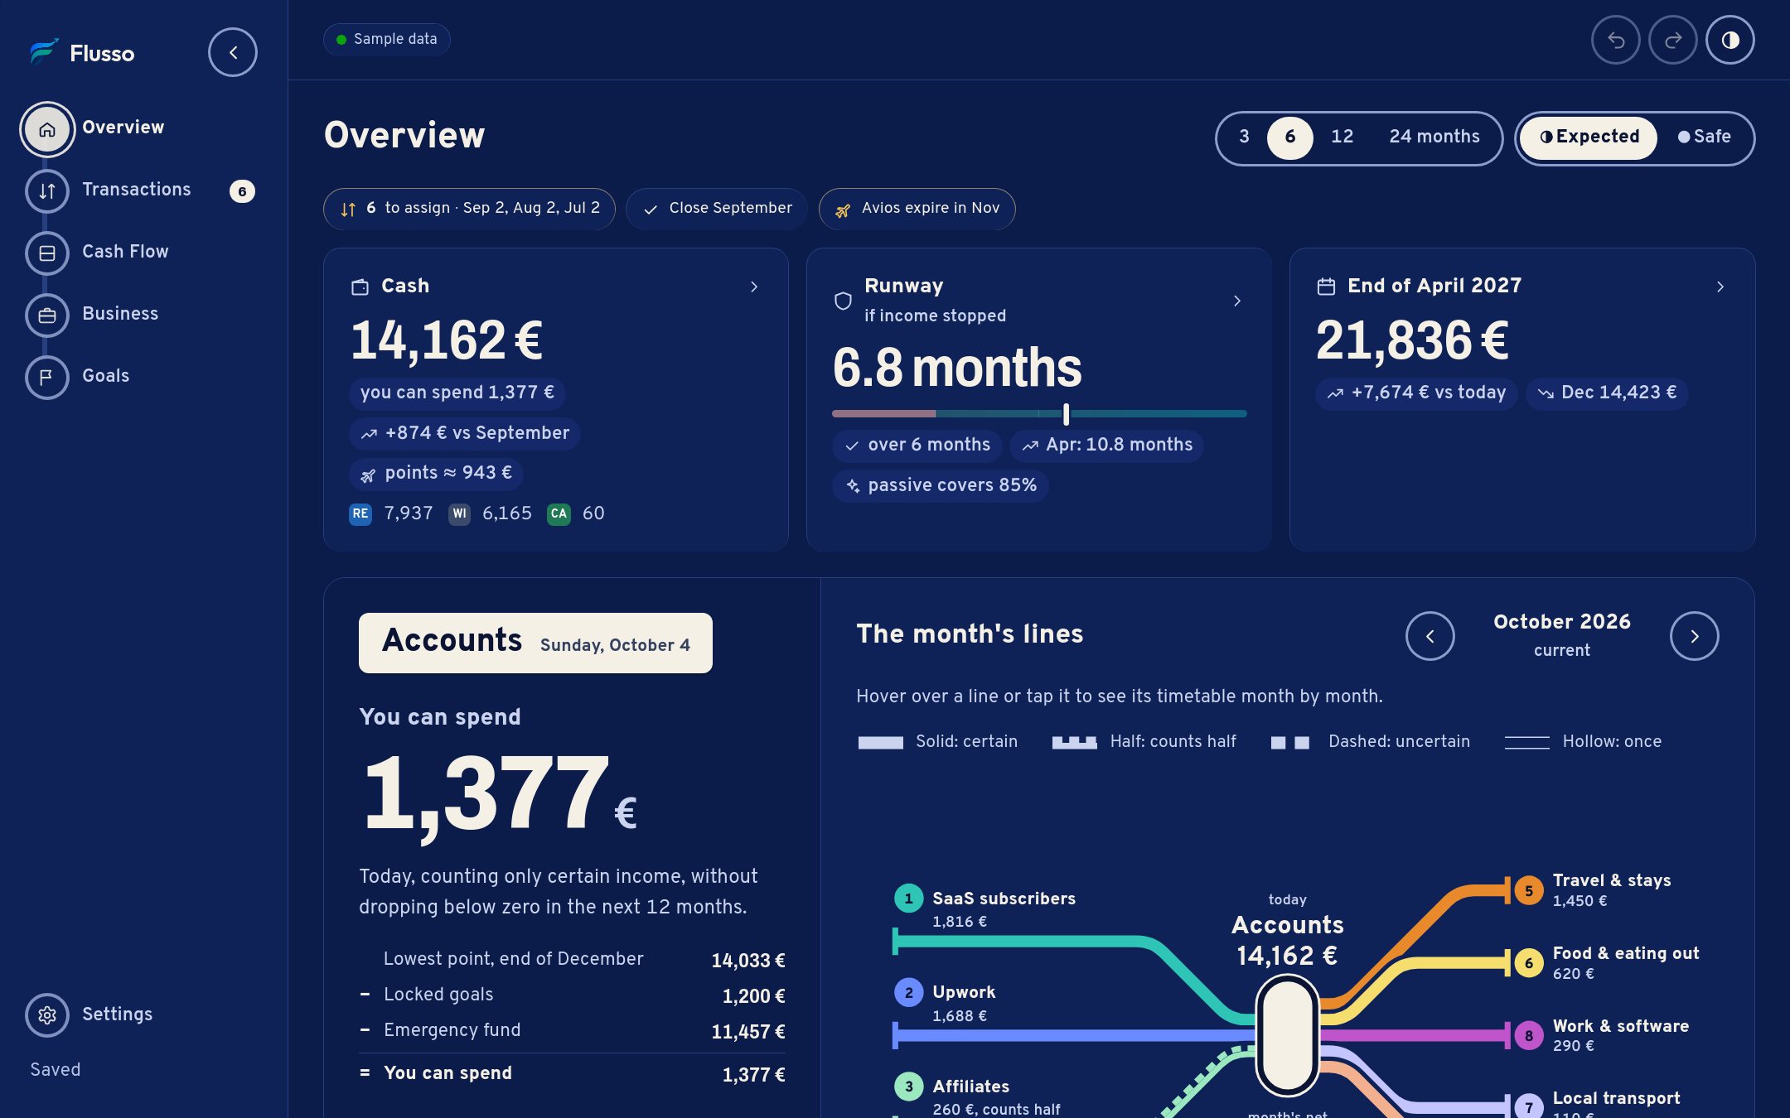Click the 'Apr: 10.8 months' pill
The width and height of the screenshot is (1790, 1118).
coord(1106,446)
